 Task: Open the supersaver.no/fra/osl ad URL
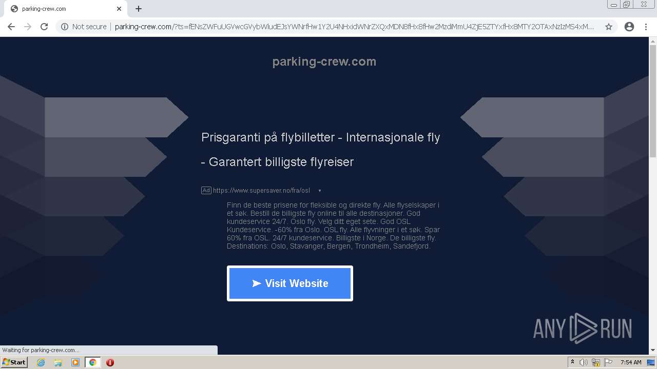point(261,190)
